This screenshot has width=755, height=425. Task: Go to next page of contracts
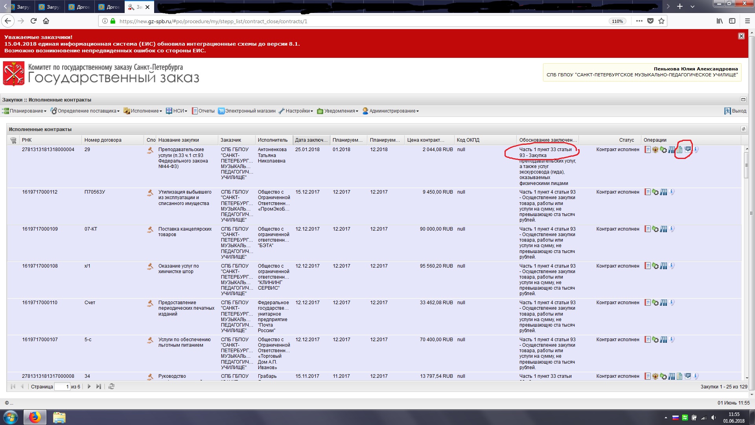coord(89,386)
